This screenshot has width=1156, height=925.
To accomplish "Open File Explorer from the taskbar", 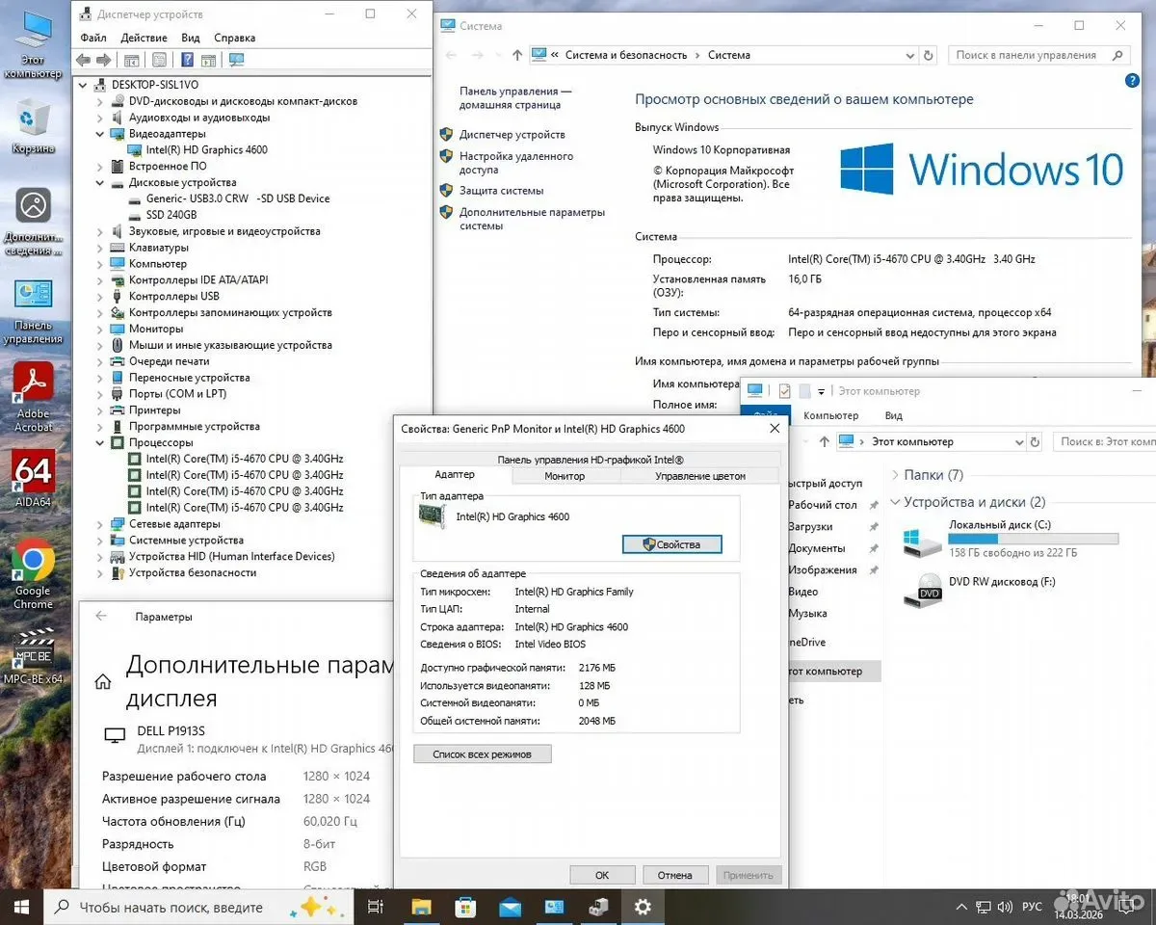I will (421, 907).
